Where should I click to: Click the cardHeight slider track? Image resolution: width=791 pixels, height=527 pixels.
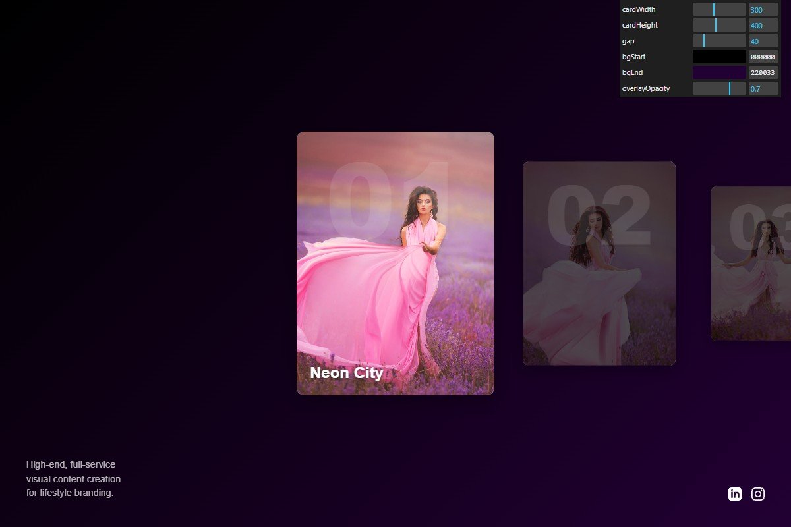[718, 25]
